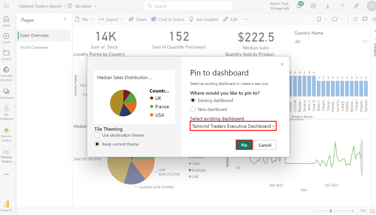376x215 pixels.
Task: Expand the Export menu
Action: click(x=111, y=19)
